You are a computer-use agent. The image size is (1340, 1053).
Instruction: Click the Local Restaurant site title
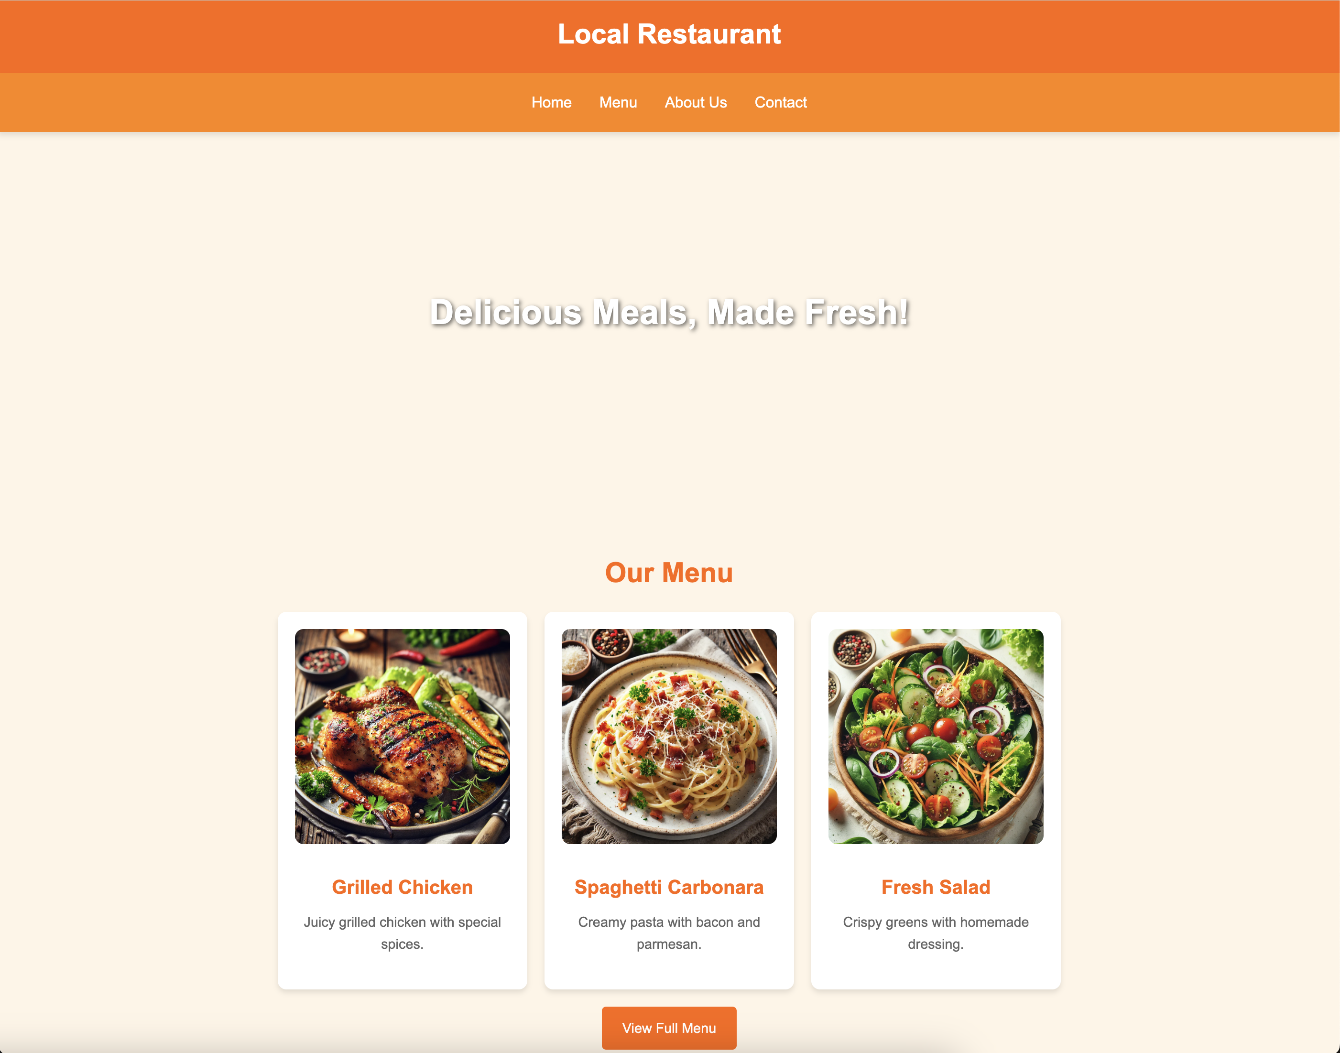pos(669,34)
